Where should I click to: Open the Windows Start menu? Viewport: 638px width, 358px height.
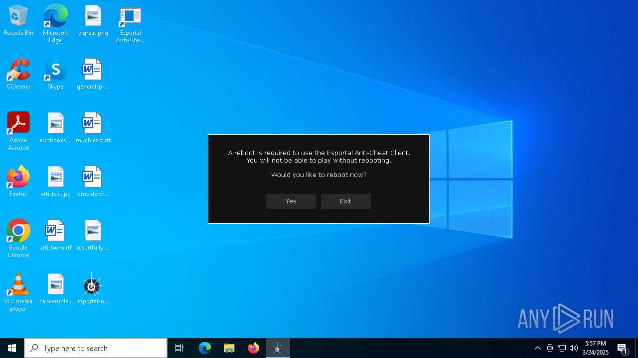pos(12,348)
